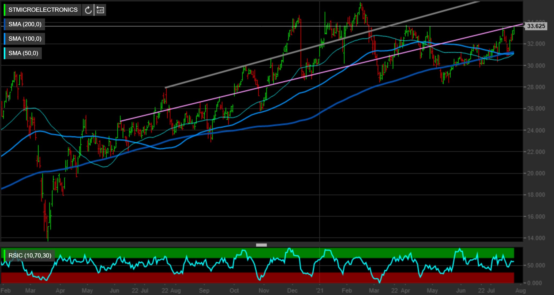Click the Aug label on date axis
The width and height of the screenshot is (554, 295).
click(x=520, y=290)
